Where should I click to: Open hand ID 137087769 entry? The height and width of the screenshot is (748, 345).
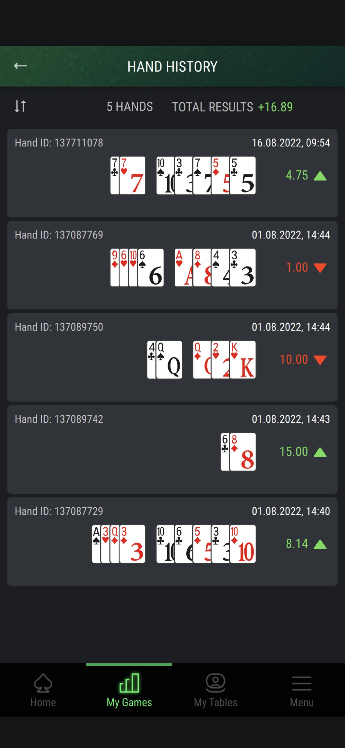click(x=172, y=265)
